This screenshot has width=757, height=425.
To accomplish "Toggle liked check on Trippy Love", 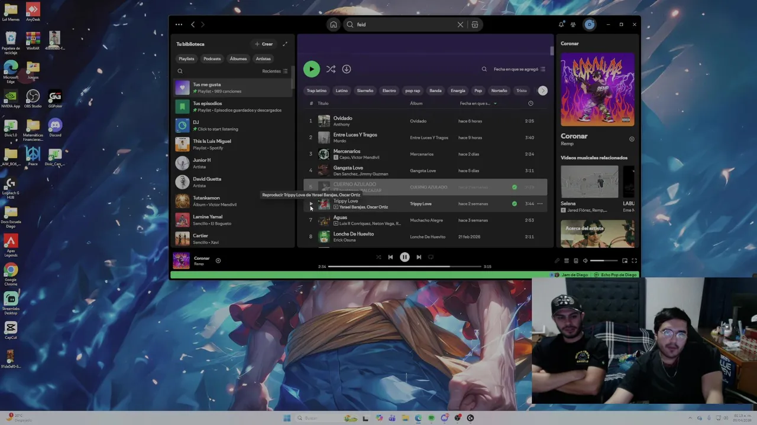I will 515,204.
